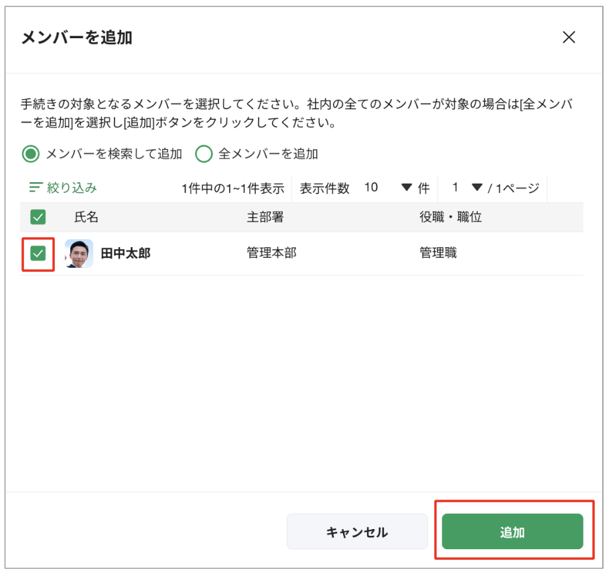Click 田中太郎's profile photo
615x576 pixels.
point(79,253)
